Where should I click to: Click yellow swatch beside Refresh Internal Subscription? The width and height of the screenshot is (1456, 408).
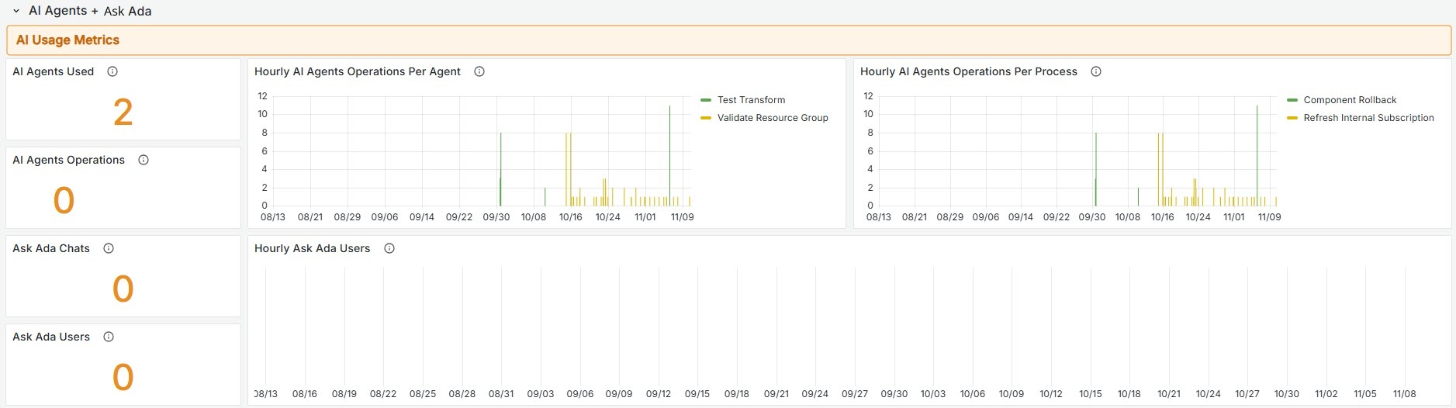[x=1292, y=118]
